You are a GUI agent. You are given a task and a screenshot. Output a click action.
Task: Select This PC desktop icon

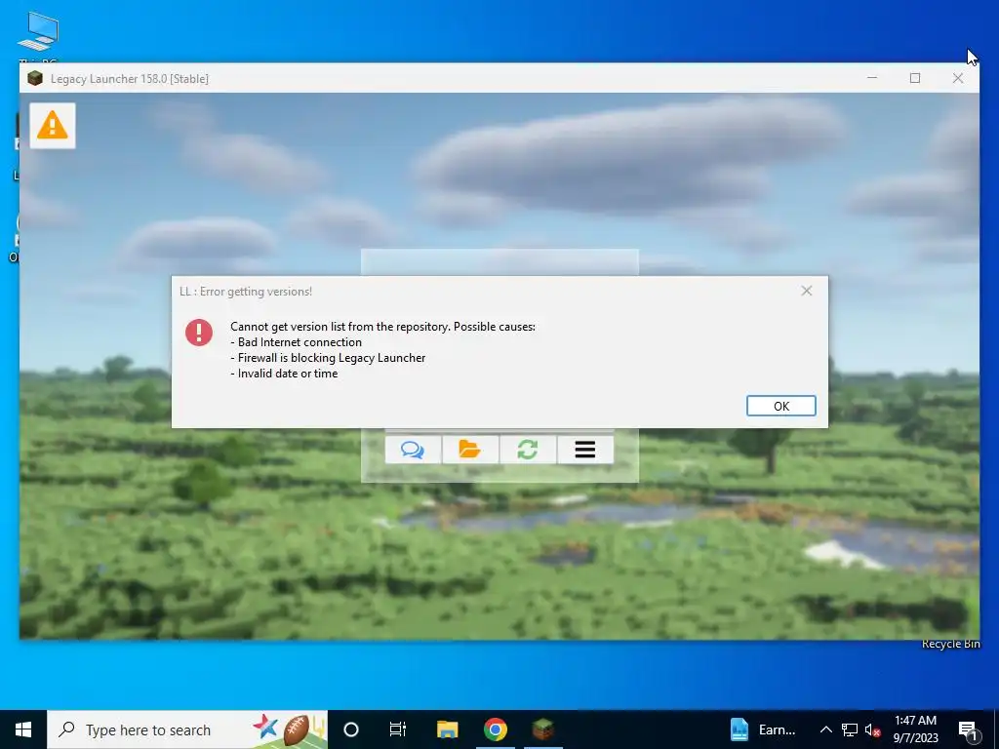[x=38, y=37]
